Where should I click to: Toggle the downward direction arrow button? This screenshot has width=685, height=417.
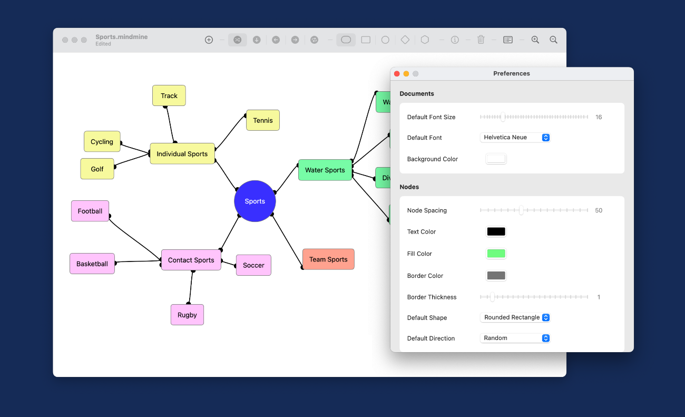257,40
